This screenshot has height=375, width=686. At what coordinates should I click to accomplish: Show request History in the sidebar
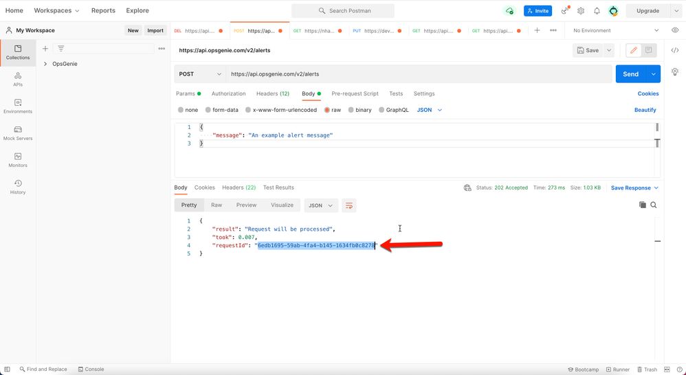click(18, 187)
